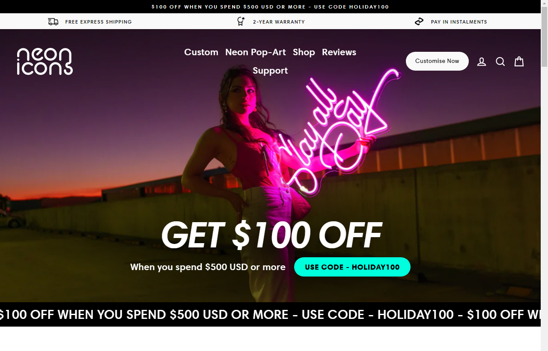Viewport: 548px width, 351px height.
Task: Open the account login icon
Action: [482, 62]
